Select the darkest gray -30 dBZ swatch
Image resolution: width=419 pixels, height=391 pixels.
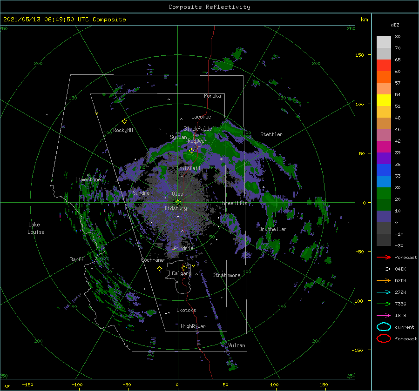(384, 240)
